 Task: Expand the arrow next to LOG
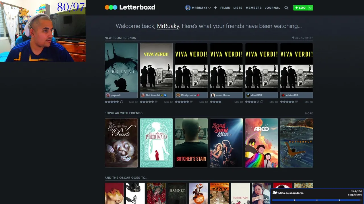pyautogui.click(x=310, y=8)
